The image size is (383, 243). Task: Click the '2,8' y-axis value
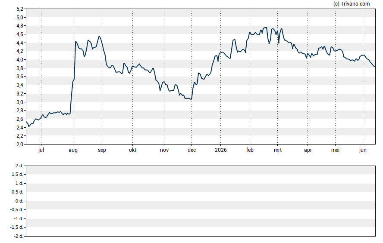click(x=20, y=110)
